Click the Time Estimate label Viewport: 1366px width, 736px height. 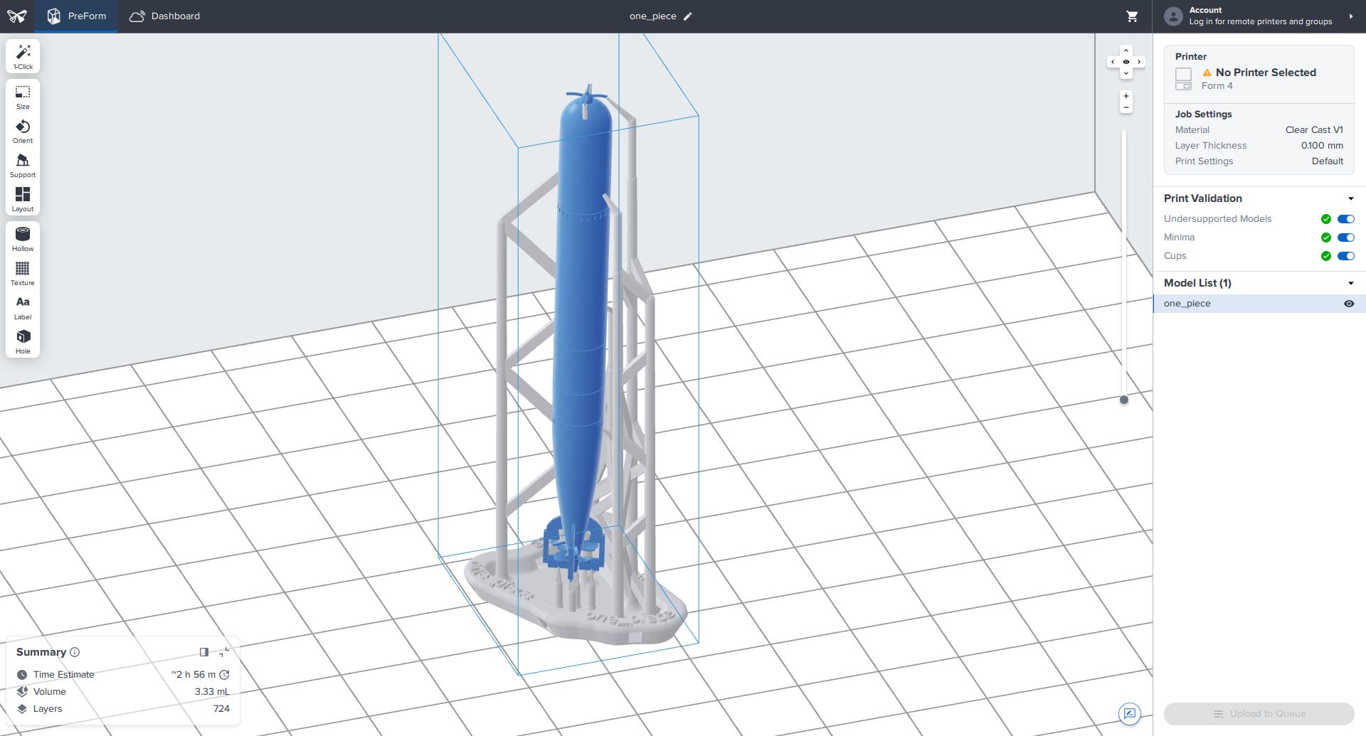point(63,675)
